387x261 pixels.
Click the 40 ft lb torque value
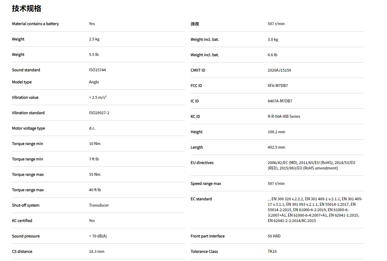pyautogui.click(x=95, y=190)
